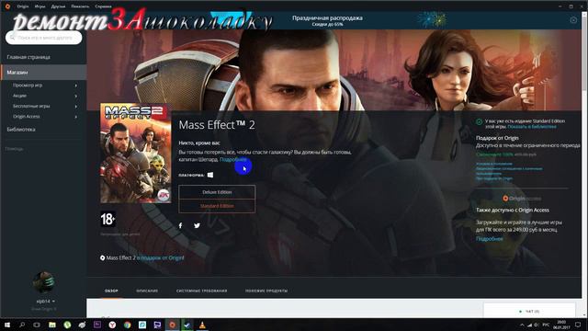Click the Origin logo in the title bar
The image size is (588, 331).
(x=7, y=6)
